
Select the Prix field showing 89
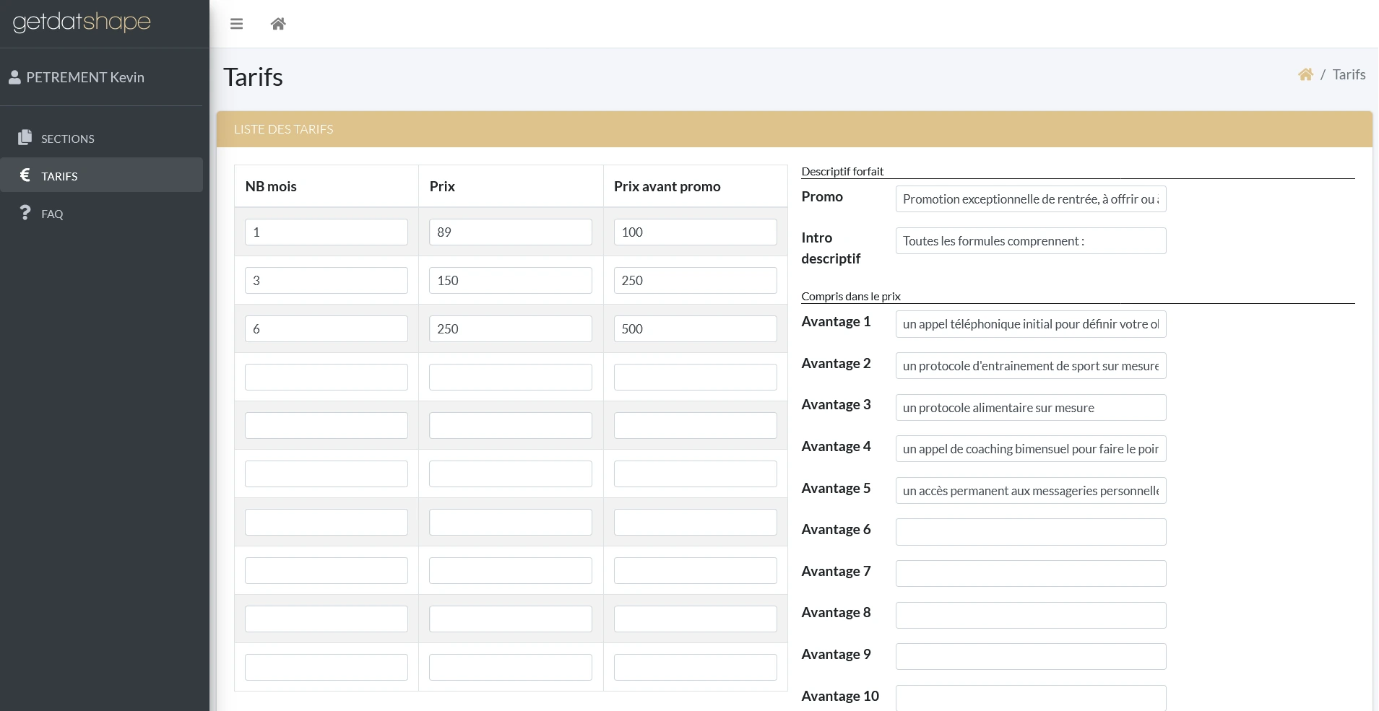click(510, 232)
